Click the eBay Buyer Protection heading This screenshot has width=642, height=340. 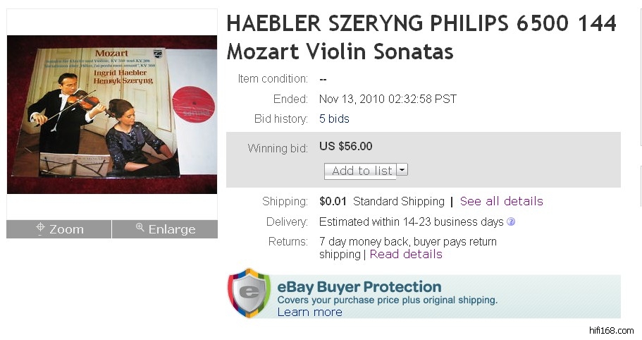click(359, 287)
